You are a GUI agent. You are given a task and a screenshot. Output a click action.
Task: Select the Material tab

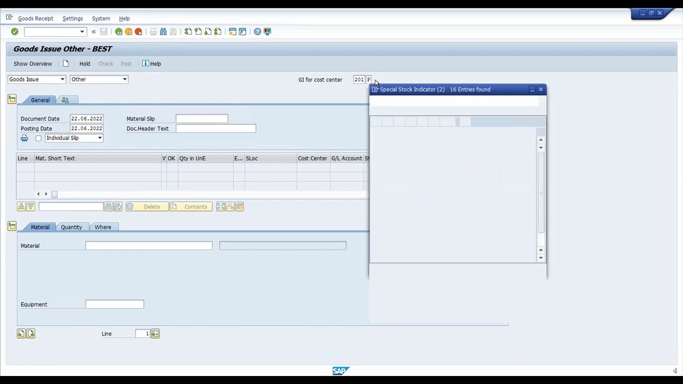[40, 227]
